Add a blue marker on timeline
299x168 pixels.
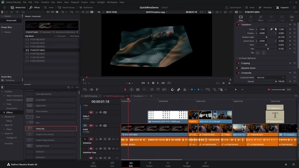[x=198, y=90]
